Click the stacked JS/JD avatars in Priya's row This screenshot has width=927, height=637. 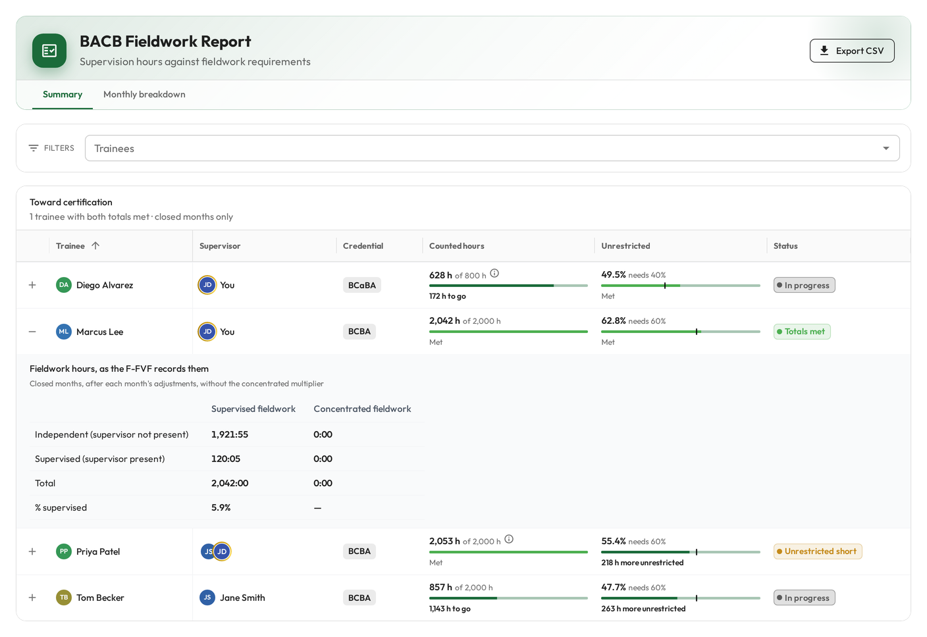click(x=215, y=551)
